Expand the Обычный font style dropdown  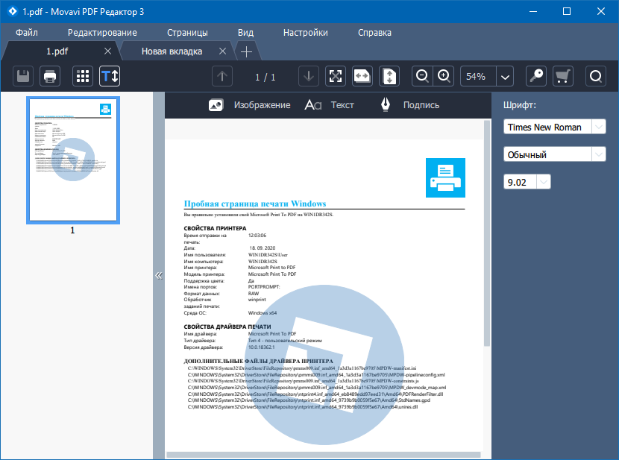pos(599,154)
